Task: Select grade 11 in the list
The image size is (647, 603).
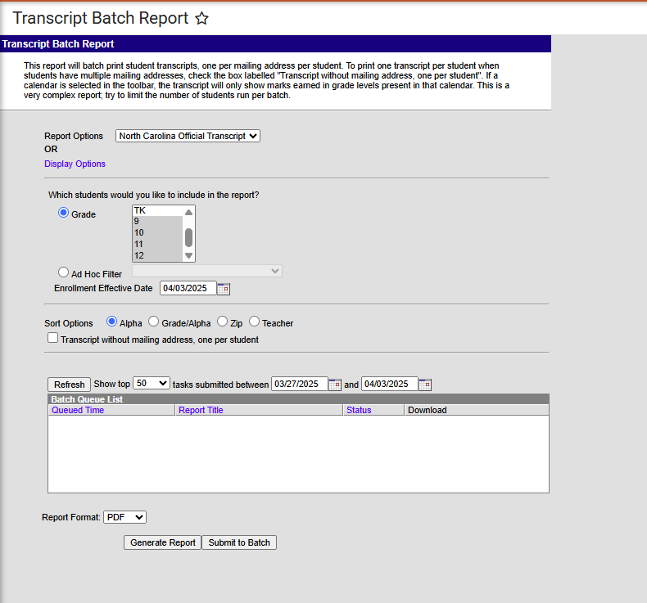Action: coord(157,244)
